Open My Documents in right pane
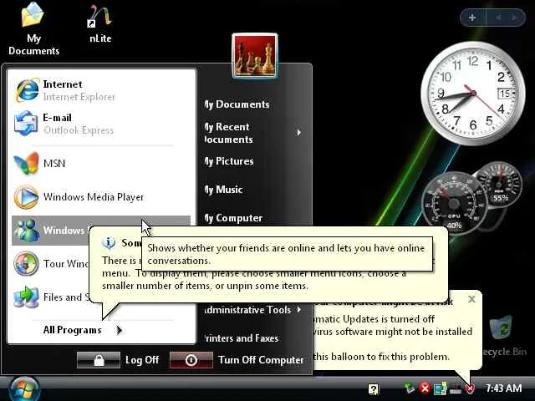The image size is (535, 401). 237,104
